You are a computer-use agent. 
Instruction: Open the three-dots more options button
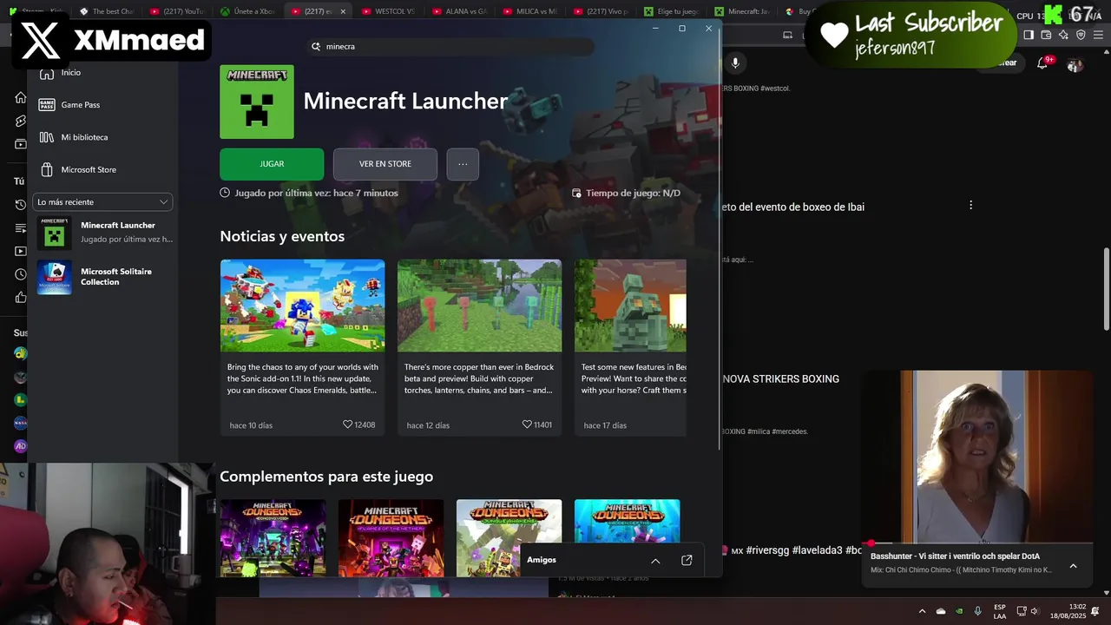point(463,164)
